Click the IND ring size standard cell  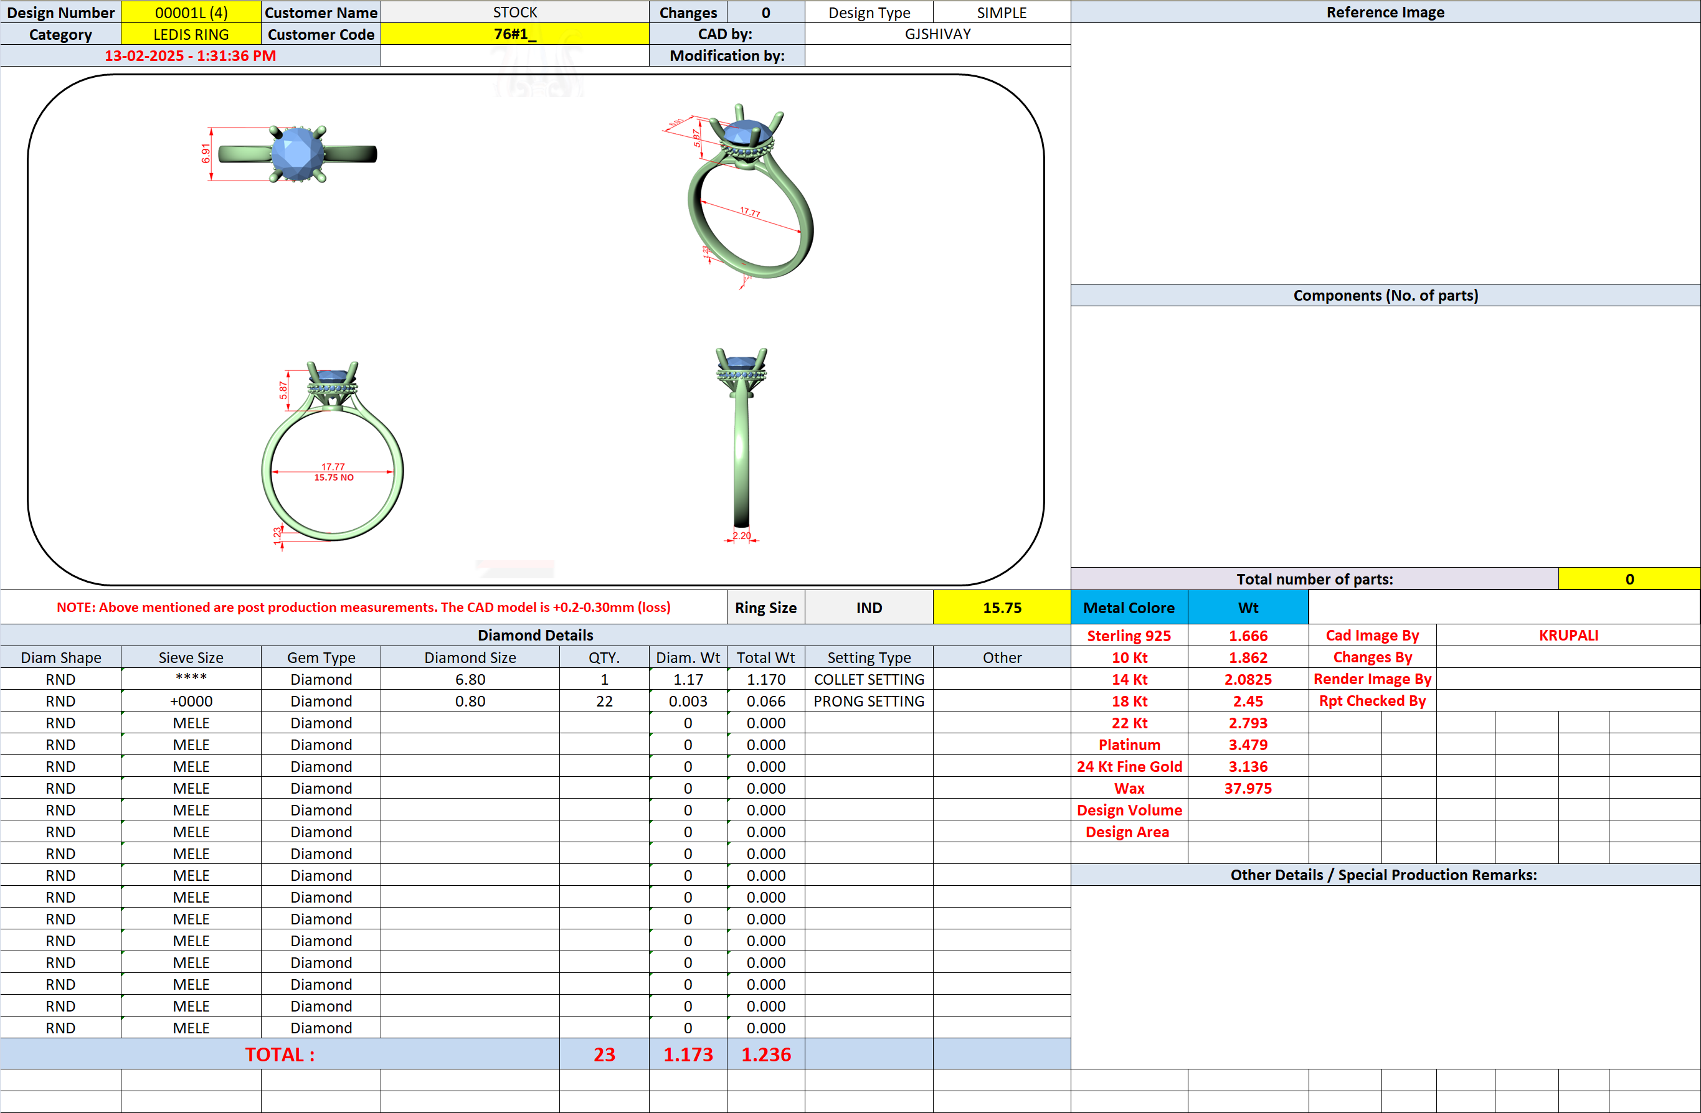point(869,607)
